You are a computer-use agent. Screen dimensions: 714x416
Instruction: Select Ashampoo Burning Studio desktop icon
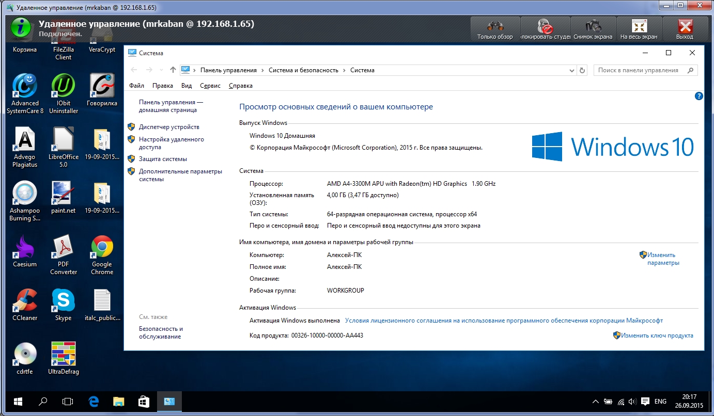point(25,201)
